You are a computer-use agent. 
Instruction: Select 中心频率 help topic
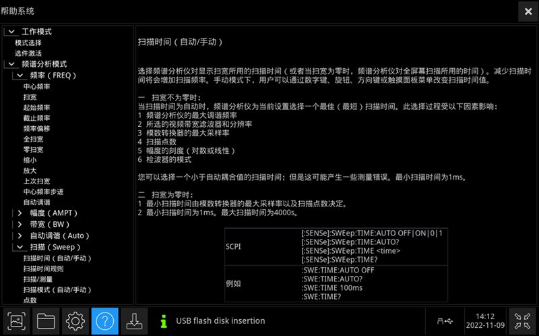point(37,87)
